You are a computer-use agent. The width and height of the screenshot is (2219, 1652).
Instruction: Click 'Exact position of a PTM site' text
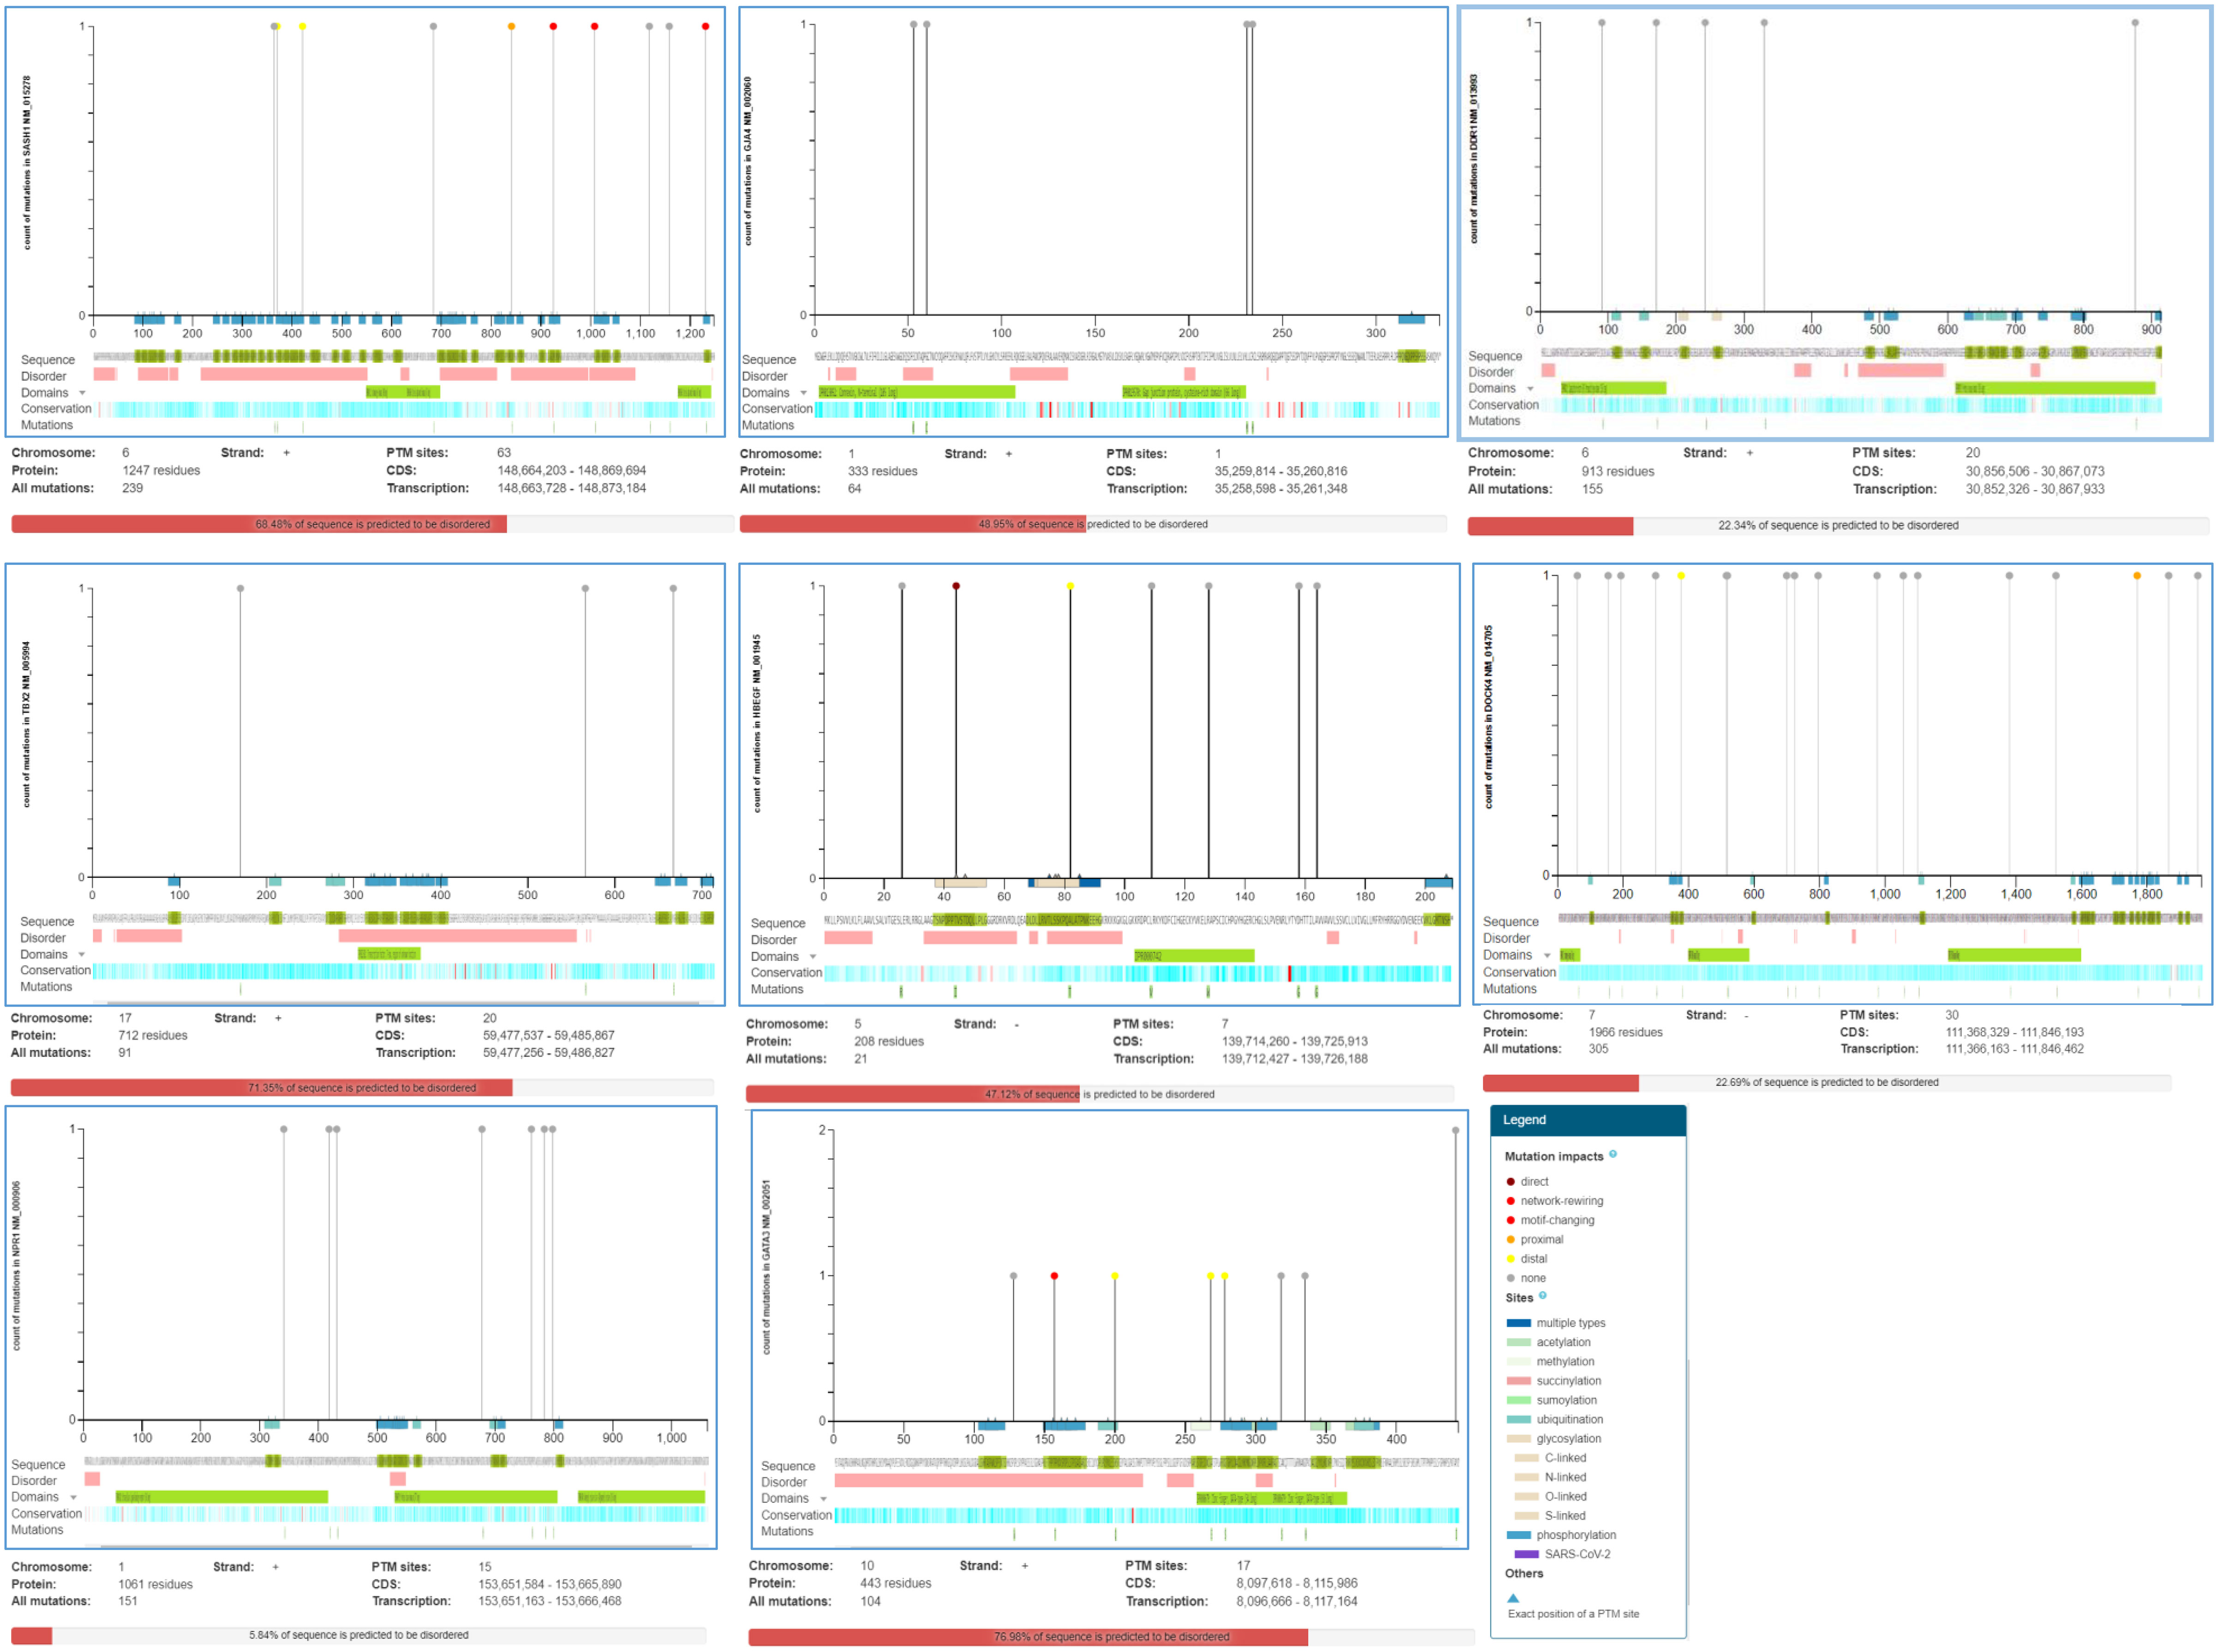1573,1614
